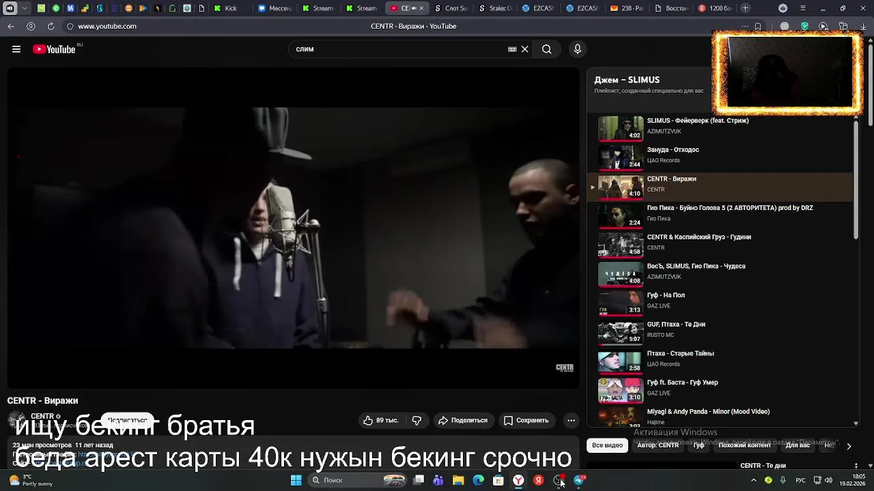Click the playlist panel scrollbar
The height and width of the screenshot is (491, 874).
tap(856, 181)
